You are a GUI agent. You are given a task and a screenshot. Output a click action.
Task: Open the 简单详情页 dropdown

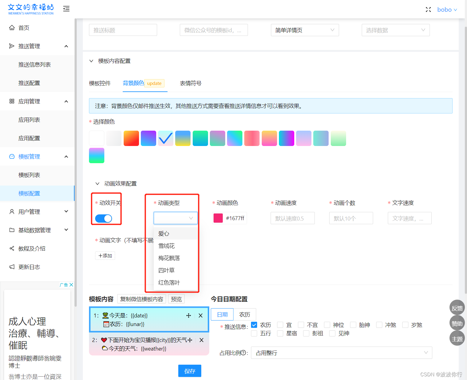pos(305,30)
